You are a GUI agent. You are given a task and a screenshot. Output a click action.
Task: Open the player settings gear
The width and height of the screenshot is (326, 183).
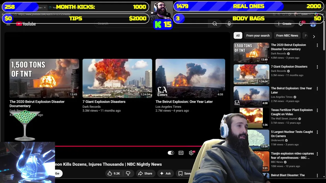(191, 153)
